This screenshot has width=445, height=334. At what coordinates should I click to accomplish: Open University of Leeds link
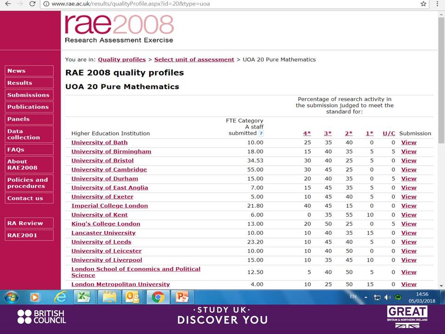(102, 242)
